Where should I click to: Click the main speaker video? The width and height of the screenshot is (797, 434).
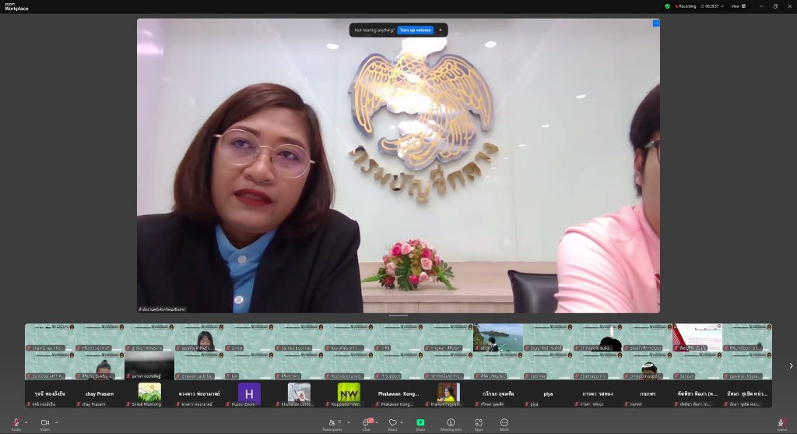click(398, 166)
